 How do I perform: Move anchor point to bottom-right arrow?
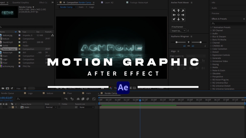(183, 19)
